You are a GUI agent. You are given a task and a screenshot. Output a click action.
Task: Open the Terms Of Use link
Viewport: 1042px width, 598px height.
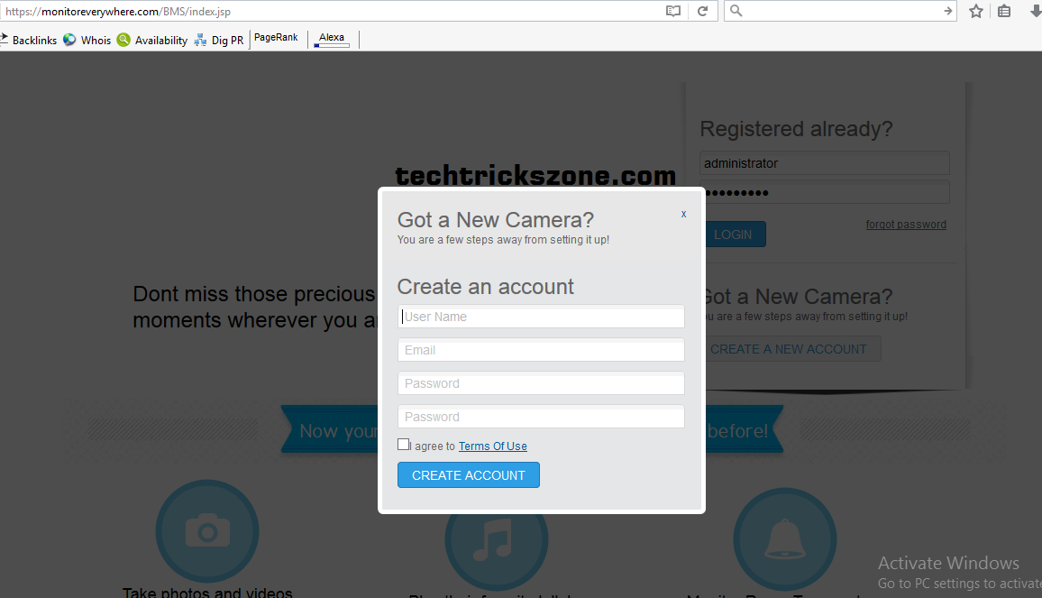coord(492,446)
